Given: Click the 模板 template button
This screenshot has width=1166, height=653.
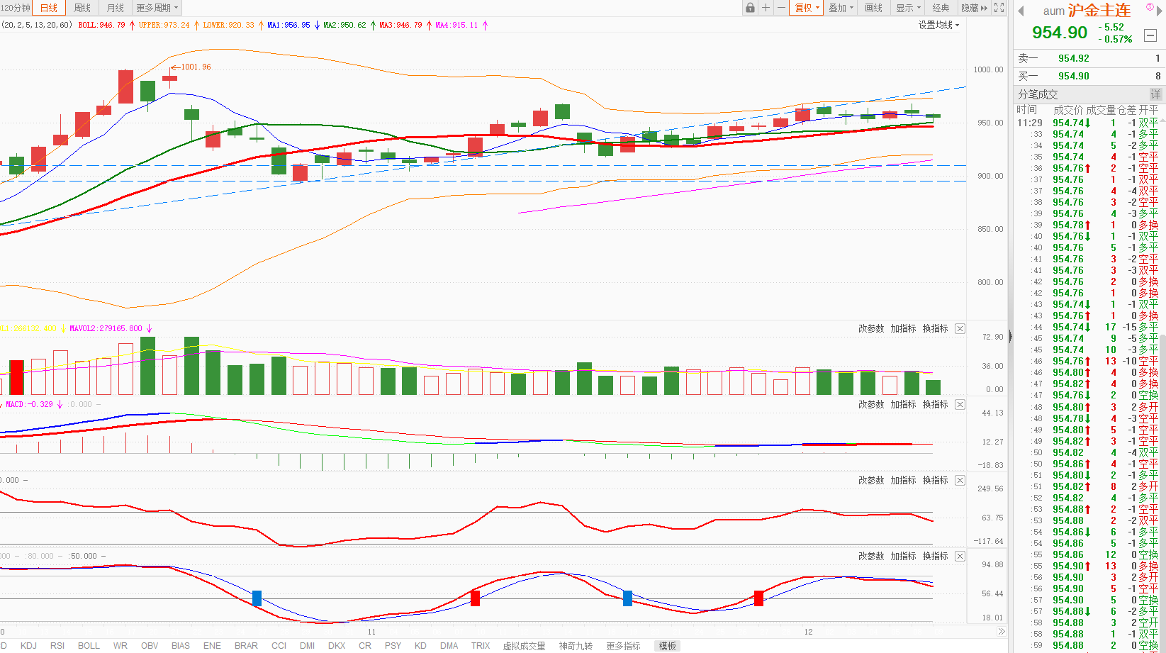Looking at the screenshot, I should point(668,646).
